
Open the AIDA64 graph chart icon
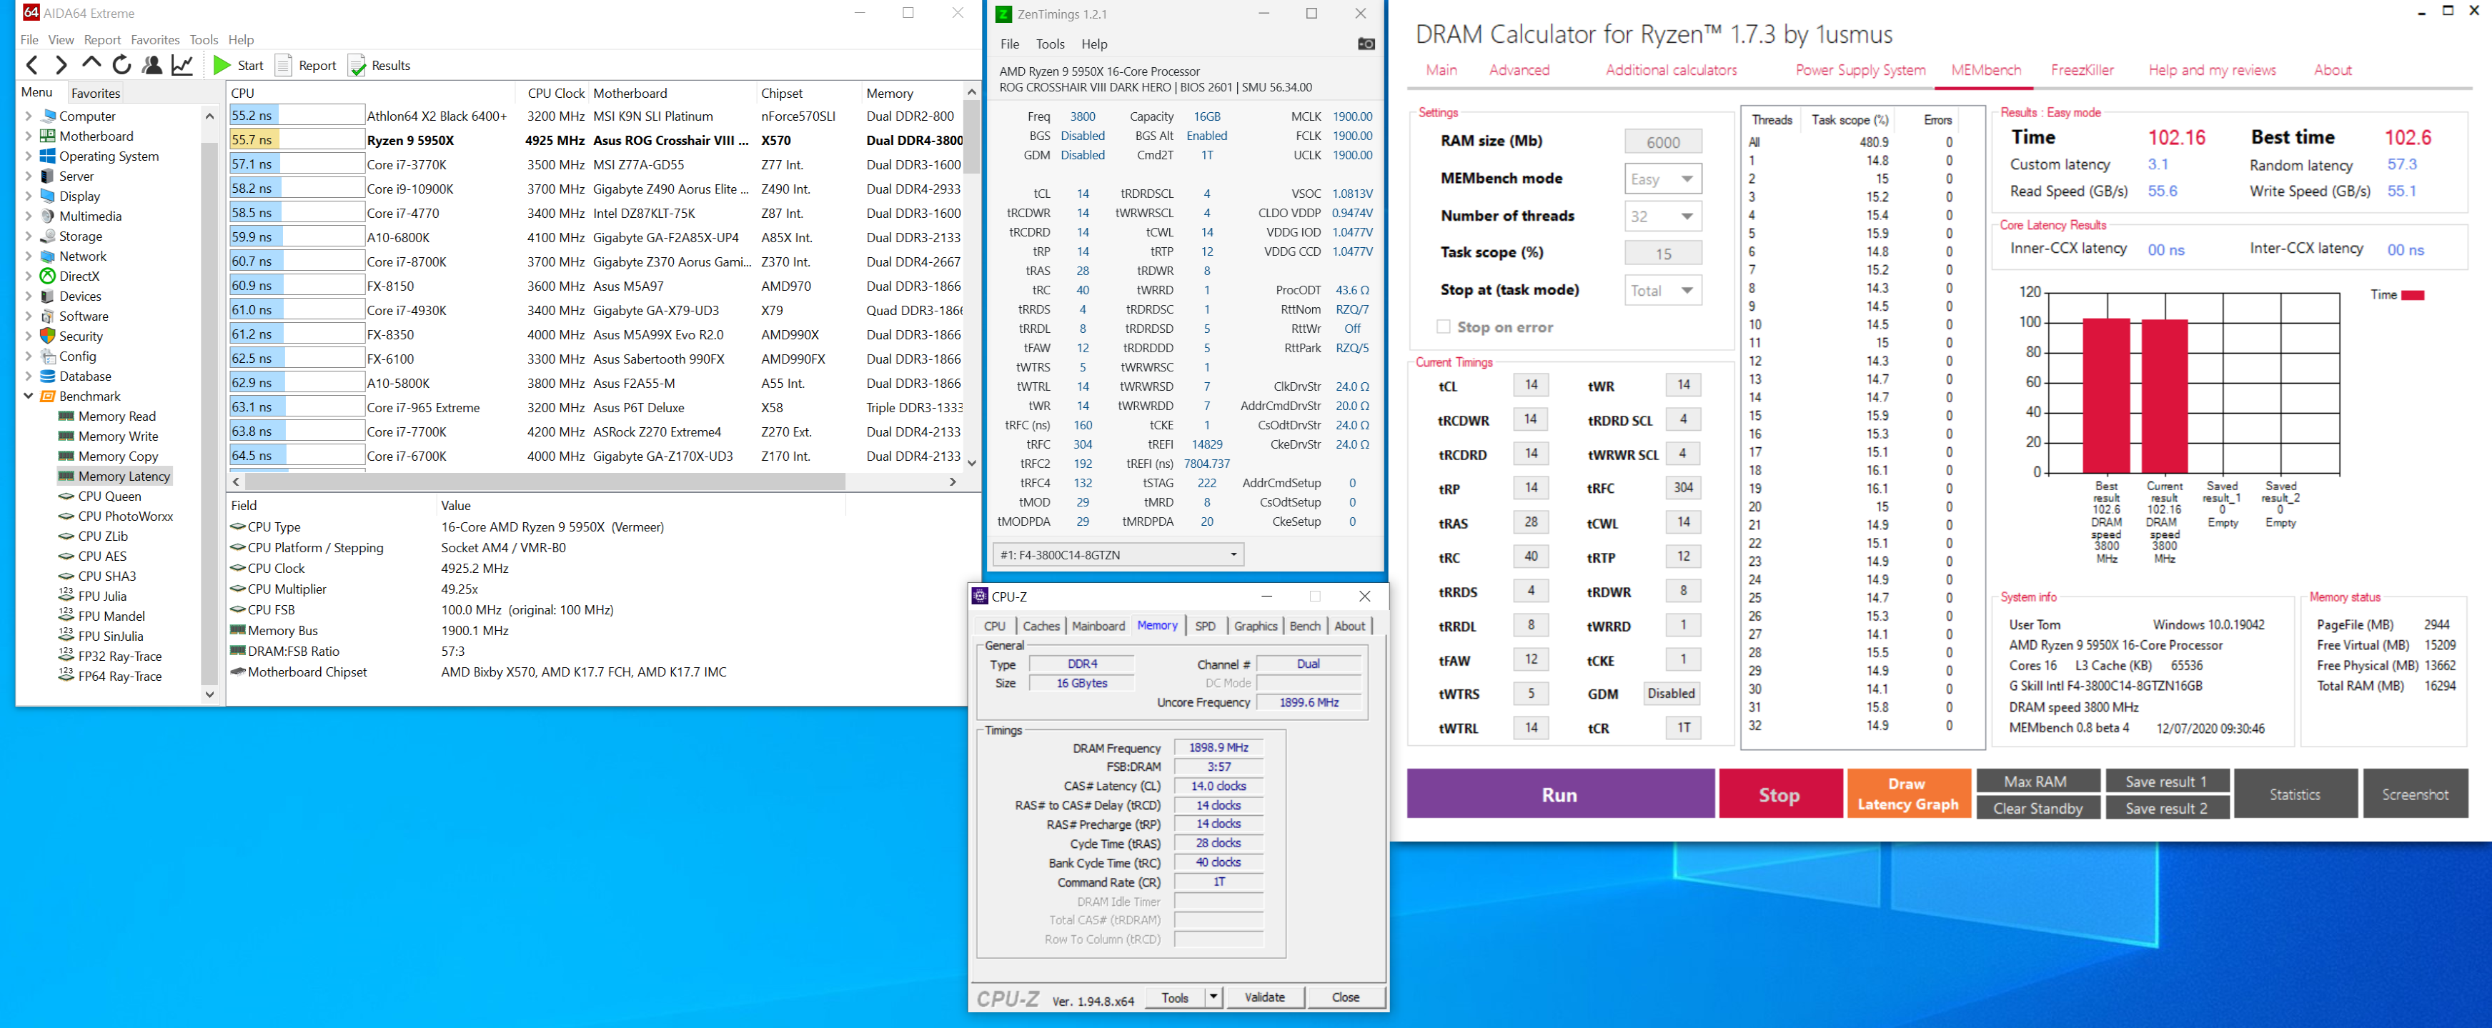pos(182,65)
